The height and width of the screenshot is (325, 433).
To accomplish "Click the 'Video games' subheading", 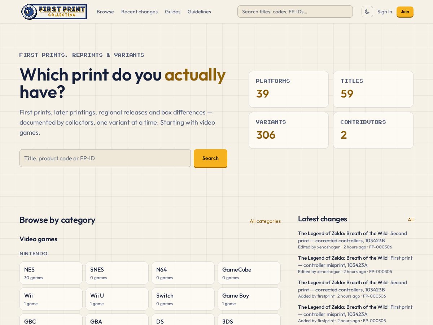I will (x=38, y=239).
